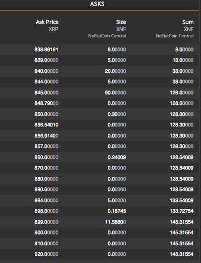Choose ask price 856.91400
The image size is (201, 263).
click(x=46, y=136)
